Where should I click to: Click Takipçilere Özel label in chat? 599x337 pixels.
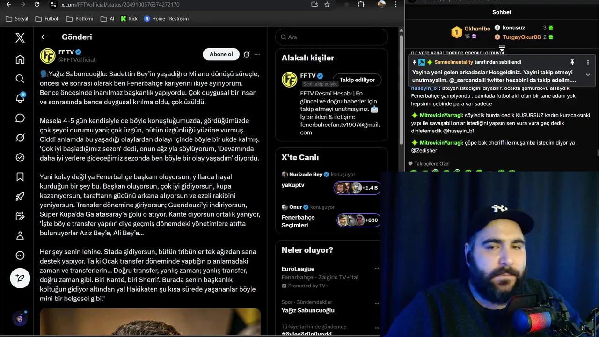431,164
